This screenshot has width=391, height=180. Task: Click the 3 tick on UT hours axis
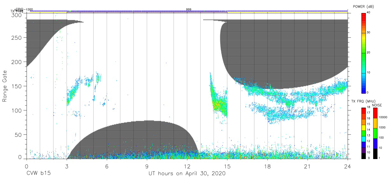[66, 166]
